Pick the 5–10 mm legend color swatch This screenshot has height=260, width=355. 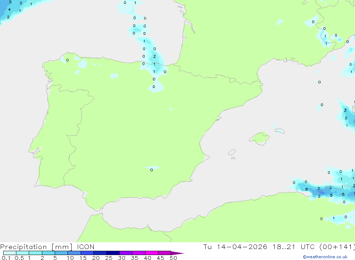pyautogui.click(x=61, y=253)
